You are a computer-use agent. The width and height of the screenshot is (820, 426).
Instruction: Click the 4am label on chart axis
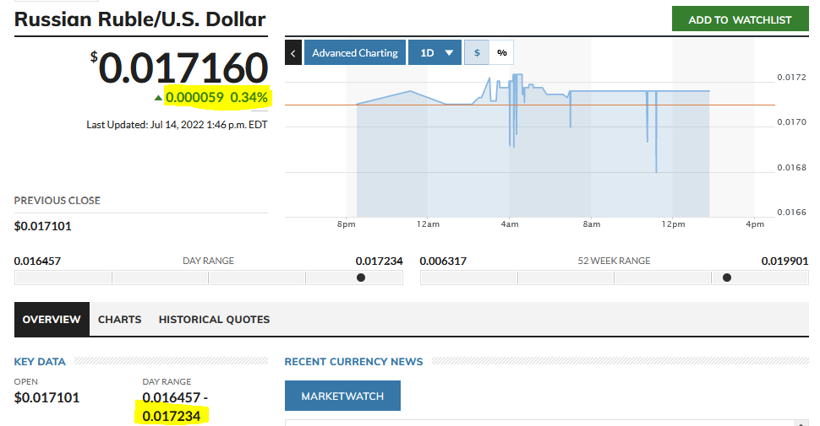coord(510,224)
